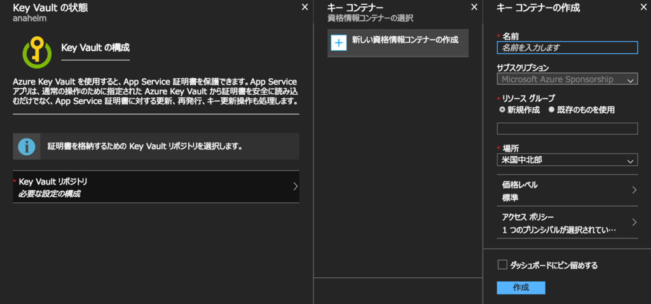Focus the 名前 input field
The height and width of the screenshot is (304, 651).
pyautogui.click(x=567, y=48)
